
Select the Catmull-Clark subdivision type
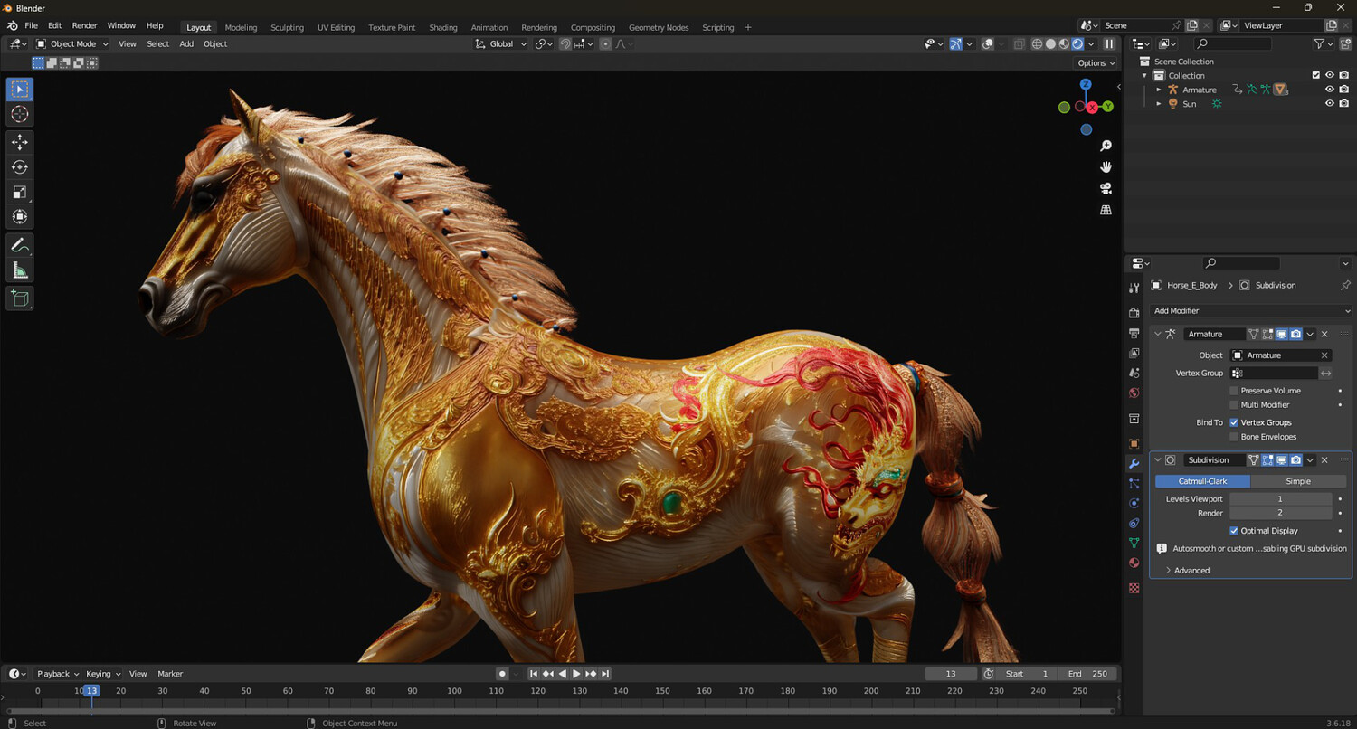[x=1202, y=481]
